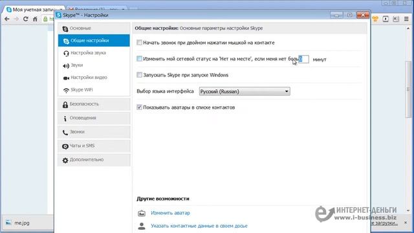Click the gear icon beside Дополнительно
This screenshot has width=414, height=233.
[65, 160]
